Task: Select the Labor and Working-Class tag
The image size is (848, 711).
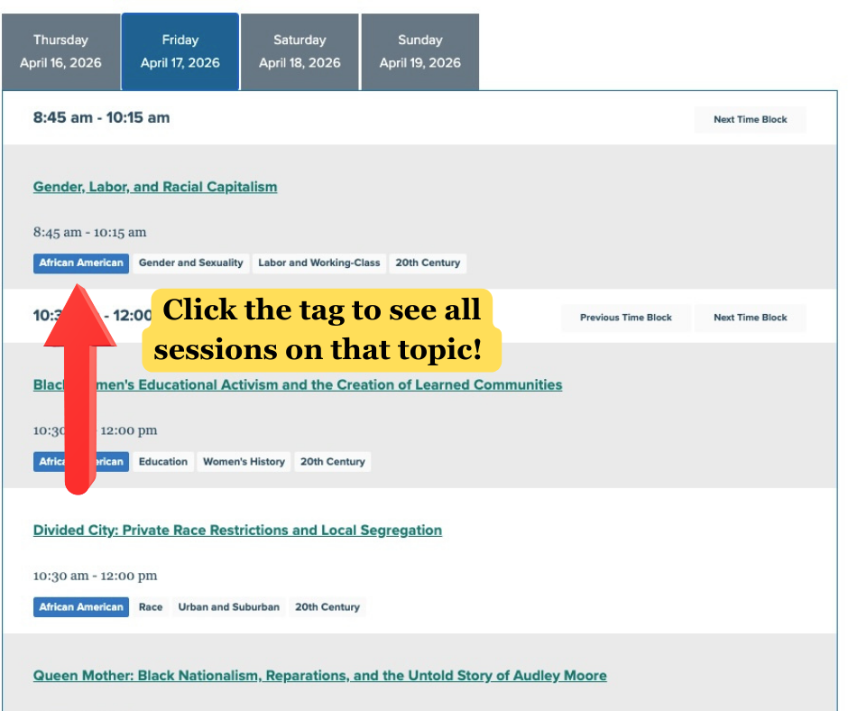Action: tap(319, 263)
